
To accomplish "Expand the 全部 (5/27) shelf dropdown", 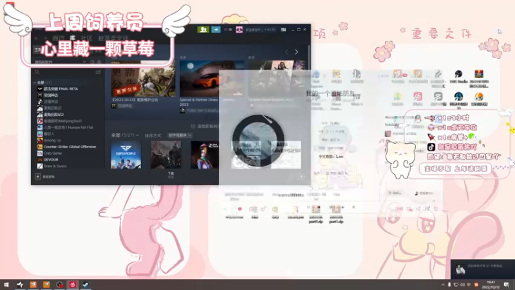I will click(x=125, y=135).
